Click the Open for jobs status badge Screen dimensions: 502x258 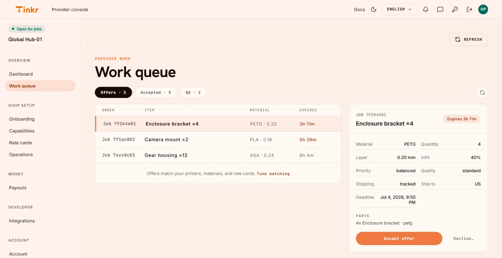(27, 29)
